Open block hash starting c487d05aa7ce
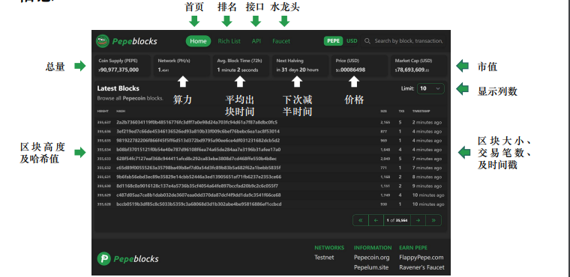570x277 pixels. point(199,195)
